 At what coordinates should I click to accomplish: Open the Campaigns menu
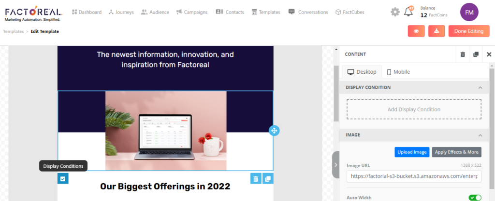click(x=191, y=12)
